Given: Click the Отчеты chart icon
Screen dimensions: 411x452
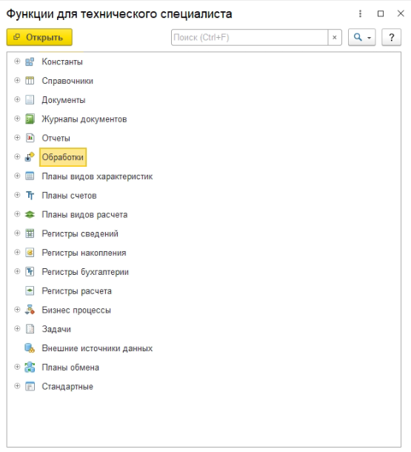Looking at the screenshot, I should point(30,138).
